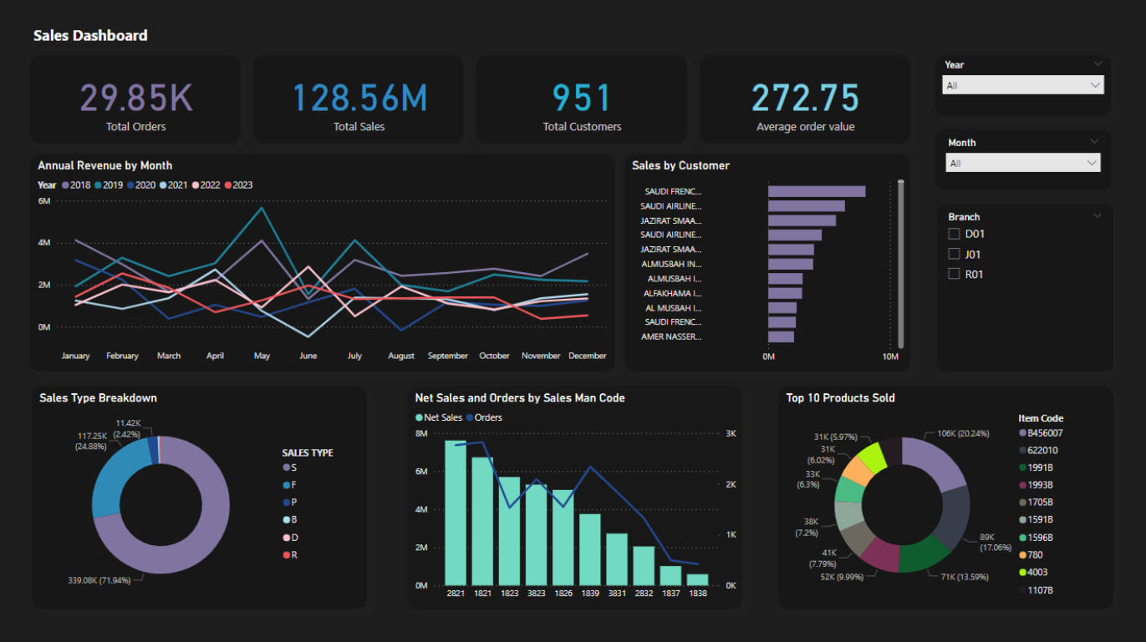This screenshot has height=642, width=1146.
Task: Select the 2018 year legend dot
Action: tap(65, 185)
